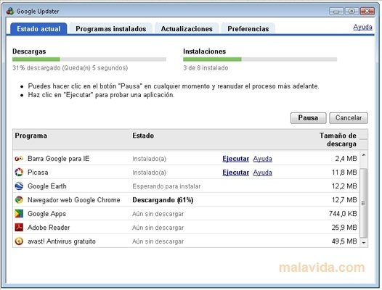
Task: Click the 12,2 MB size value
Action: click(x=344, y=186)
